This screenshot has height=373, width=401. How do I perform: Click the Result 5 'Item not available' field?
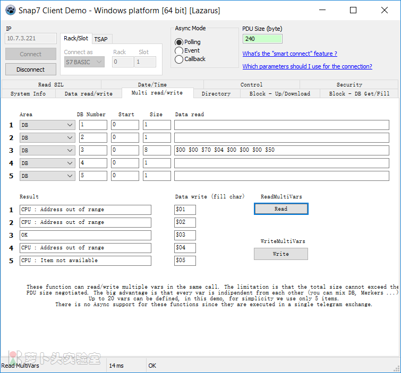[86, 261]
